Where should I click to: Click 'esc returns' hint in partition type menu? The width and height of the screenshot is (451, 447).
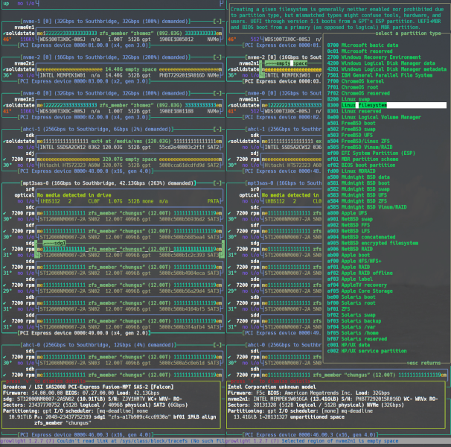[423, 364]
